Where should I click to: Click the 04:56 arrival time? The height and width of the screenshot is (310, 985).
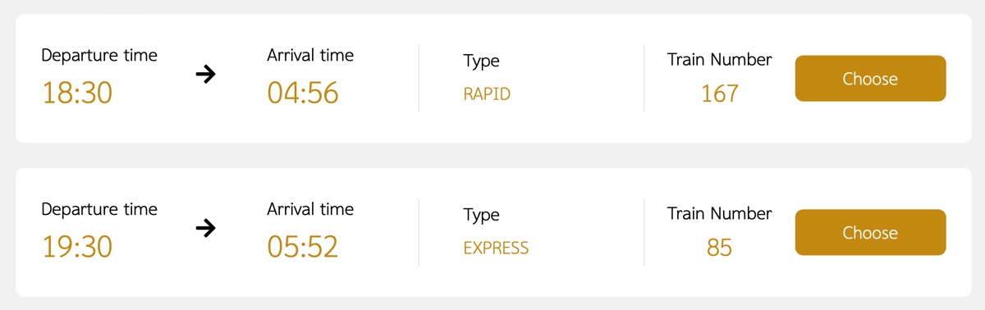[x=303, y=93]
